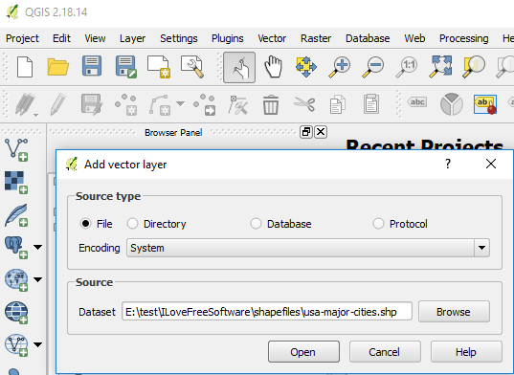Click Pan Map to Selection icon
Screen dimensions: 514x375
[x=306, y=67]
